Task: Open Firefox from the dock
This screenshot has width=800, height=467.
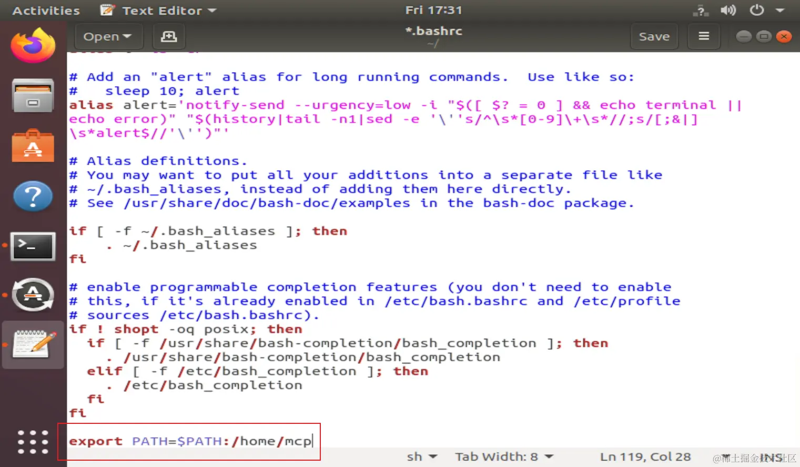Action: click(x=33, y=45)
